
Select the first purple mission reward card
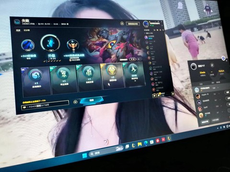36,82
